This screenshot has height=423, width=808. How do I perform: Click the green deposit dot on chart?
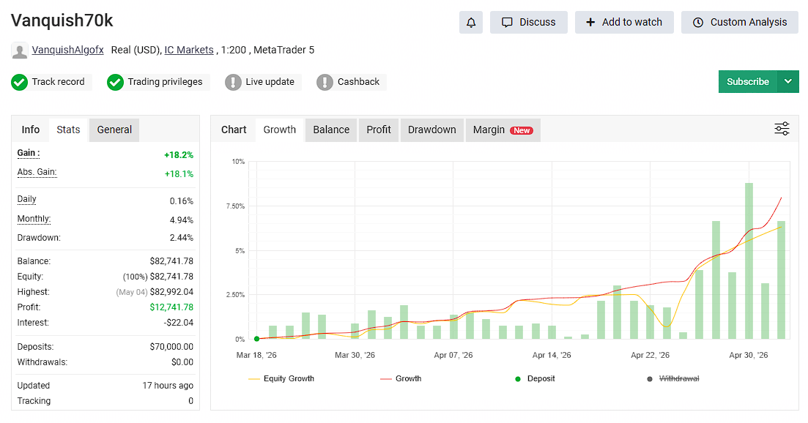tap(256, 339)
